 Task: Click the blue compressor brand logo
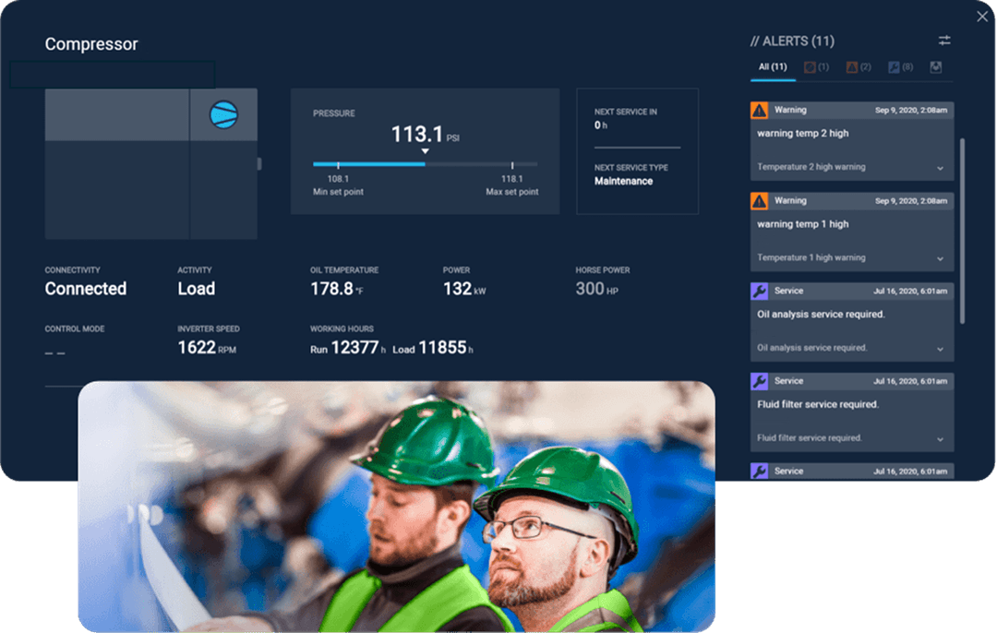click(223, 115)
